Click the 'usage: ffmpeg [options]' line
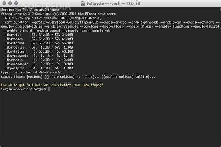Screen dimensions: 221x147 pyautogui.click(x=78, y=77)
